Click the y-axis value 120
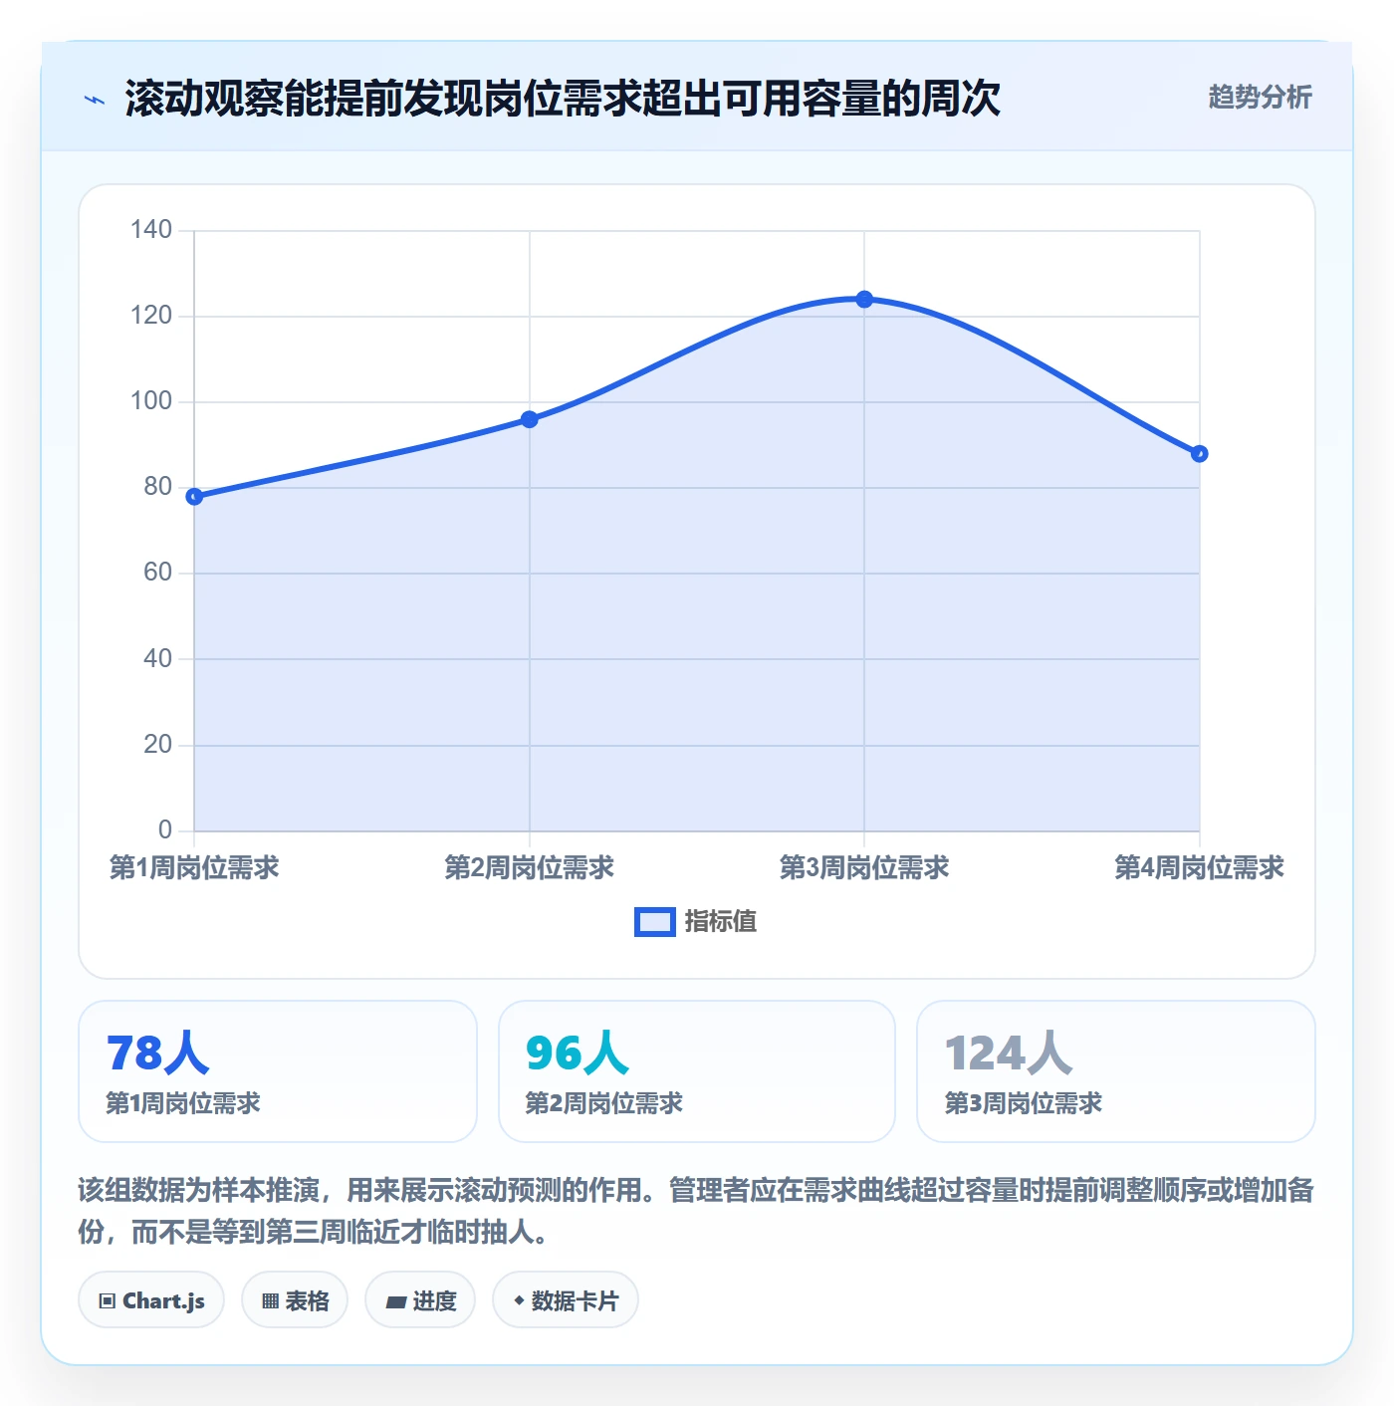 [151, 316]
